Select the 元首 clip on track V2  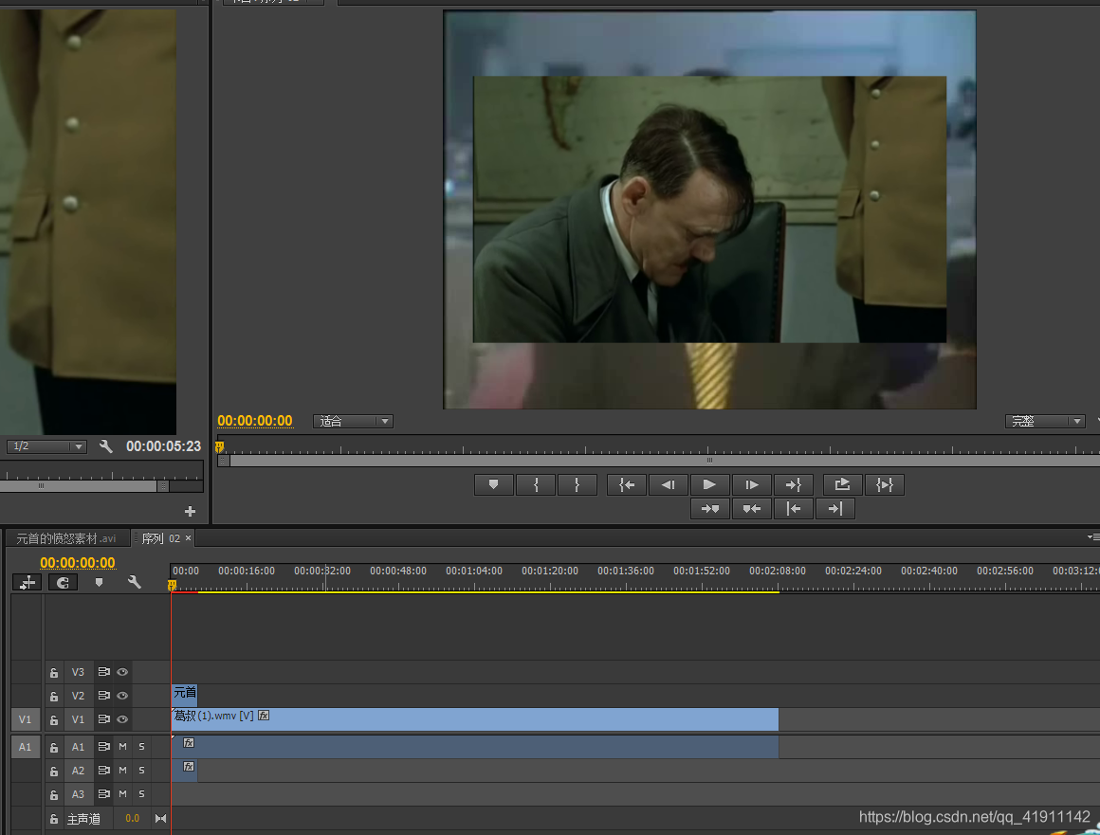tap(185, 694)
